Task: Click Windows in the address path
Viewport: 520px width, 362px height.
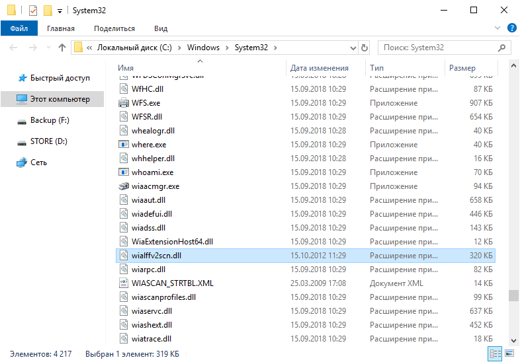Action: tap(203, 48)
